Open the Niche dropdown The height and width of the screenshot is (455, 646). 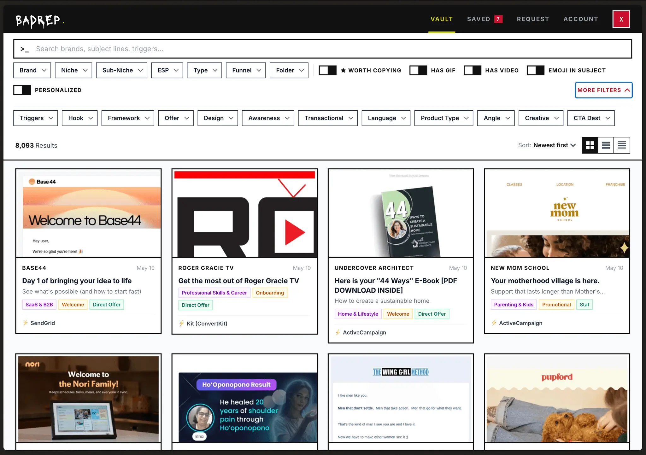[73, 70]
